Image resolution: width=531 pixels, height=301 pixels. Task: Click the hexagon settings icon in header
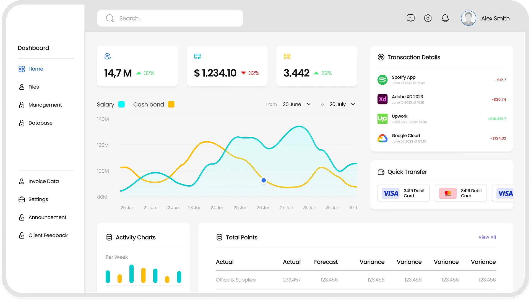[428, 18]
